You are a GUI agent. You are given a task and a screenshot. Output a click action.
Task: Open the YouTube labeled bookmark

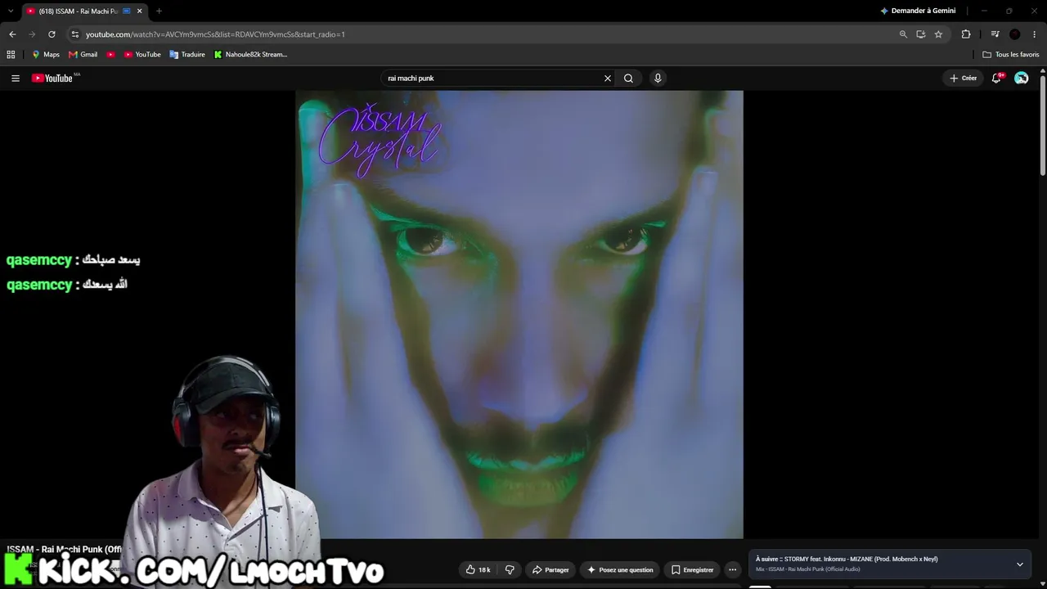coord(142,55)
